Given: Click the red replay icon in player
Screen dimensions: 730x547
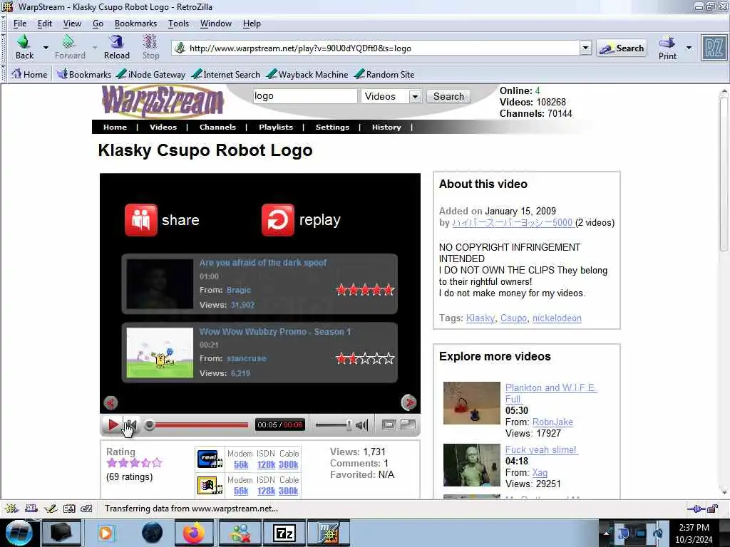Looking at the screenshot, I should click(278, 219).
